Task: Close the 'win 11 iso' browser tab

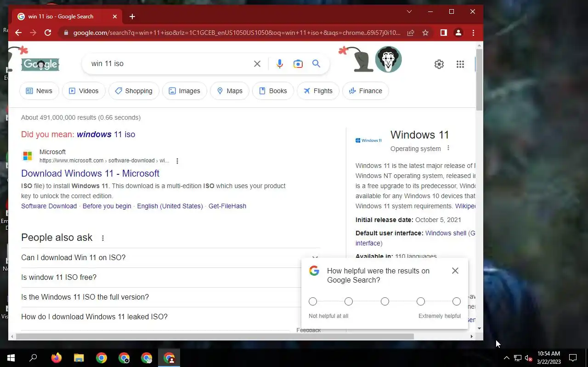Action: tap(115, 17)
